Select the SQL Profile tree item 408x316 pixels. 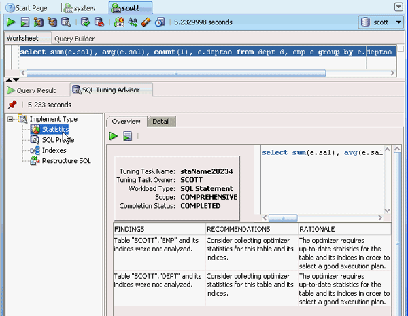58,140
